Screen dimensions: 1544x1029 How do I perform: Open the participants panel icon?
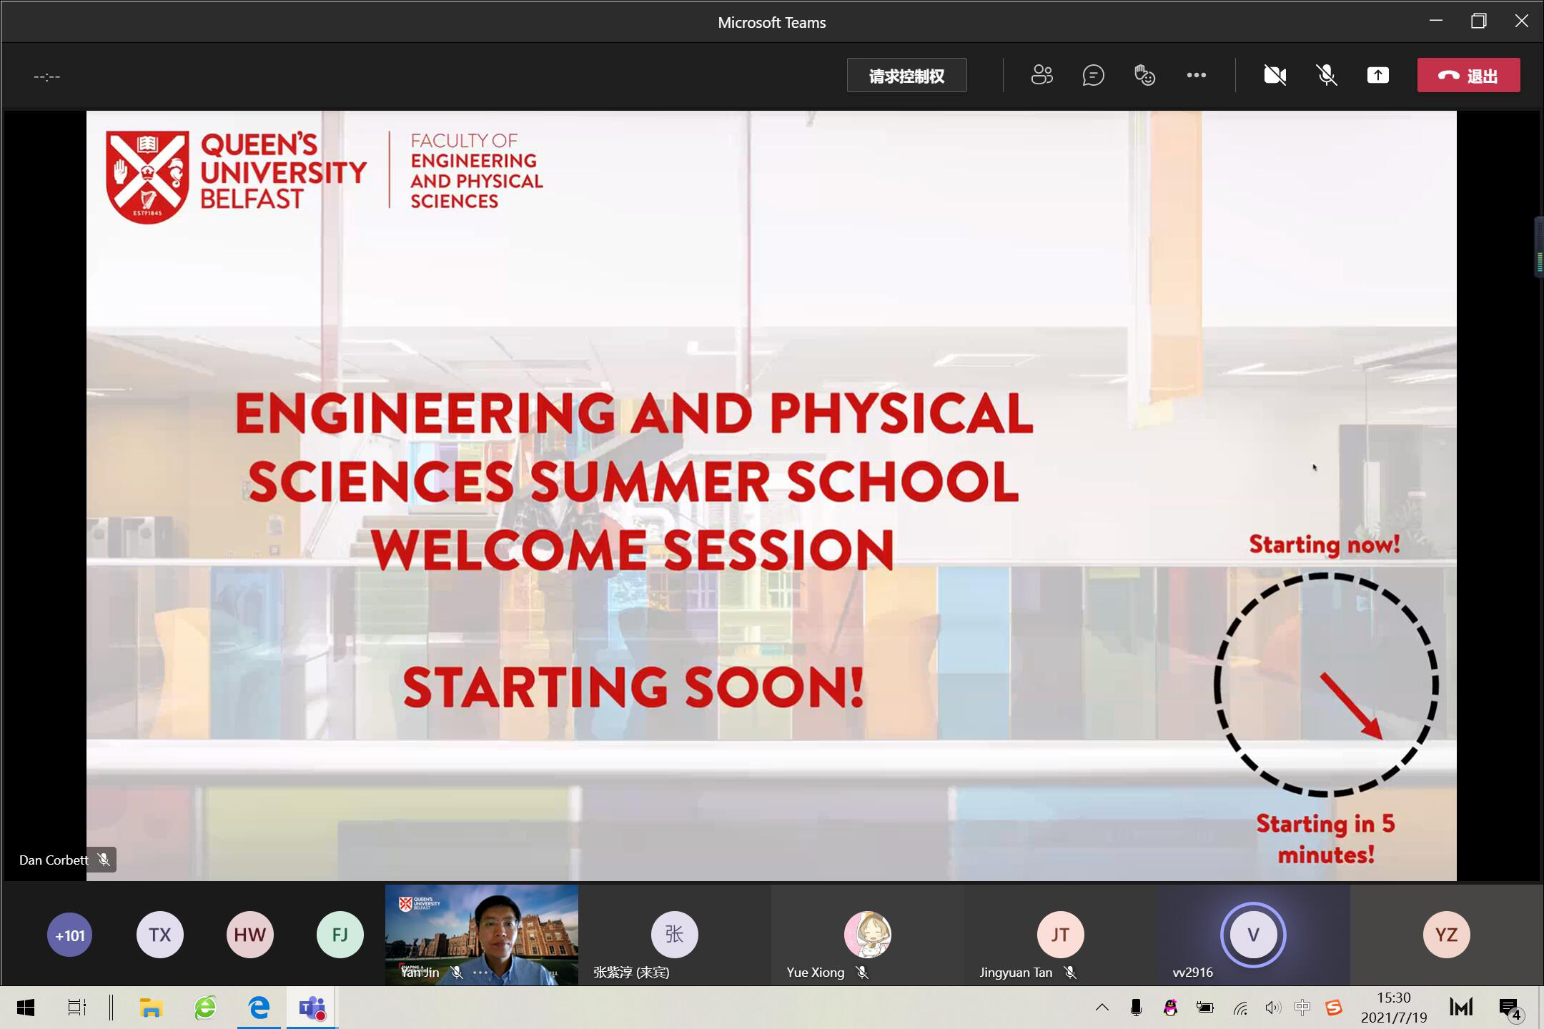pyautogui.click(x=1041, y=75)
